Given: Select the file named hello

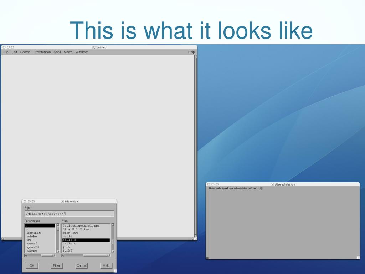Looking at the screenshot, I should [x=86, y=236].
